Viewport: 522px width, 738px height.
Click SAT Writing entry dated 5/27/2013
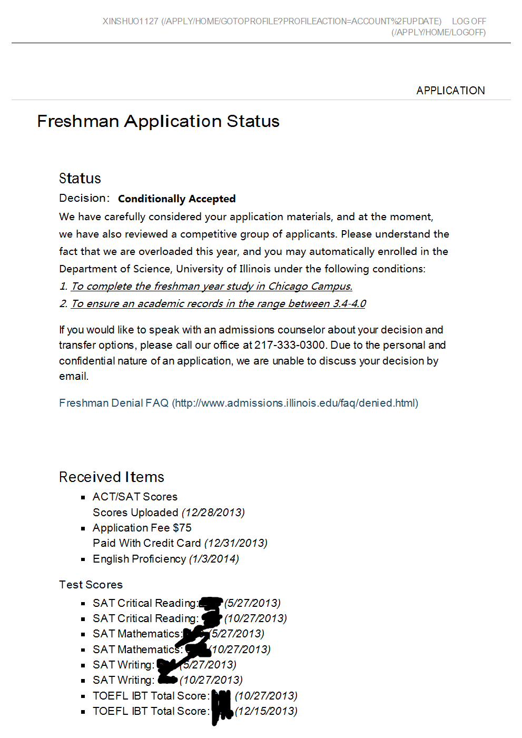(x=124, y=665)
